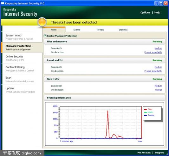
Task: Click Medium scan depth under Files and memory
Action: (x=158, y=48)
